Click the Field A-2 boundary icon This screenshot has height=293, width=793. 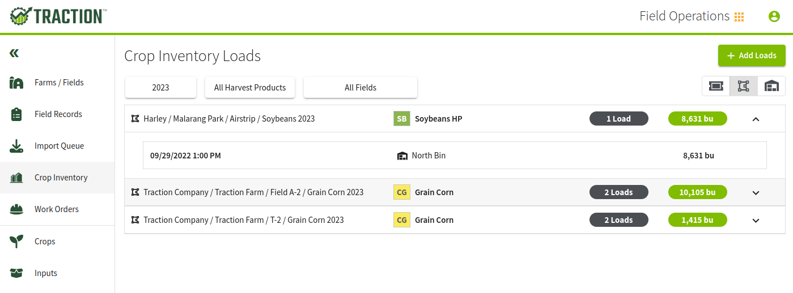click(x=135, y=192)
